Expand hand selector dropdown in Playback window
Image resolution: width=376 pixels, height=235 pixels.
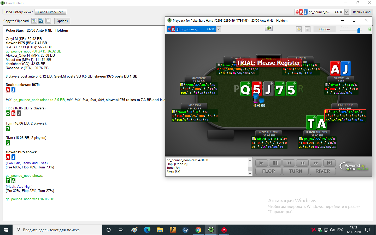[x=219, y=29]
